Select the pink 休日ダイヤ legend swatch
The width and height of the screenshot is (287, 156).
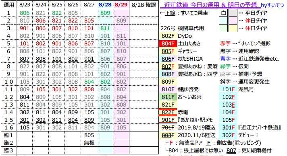coord(233,21)
